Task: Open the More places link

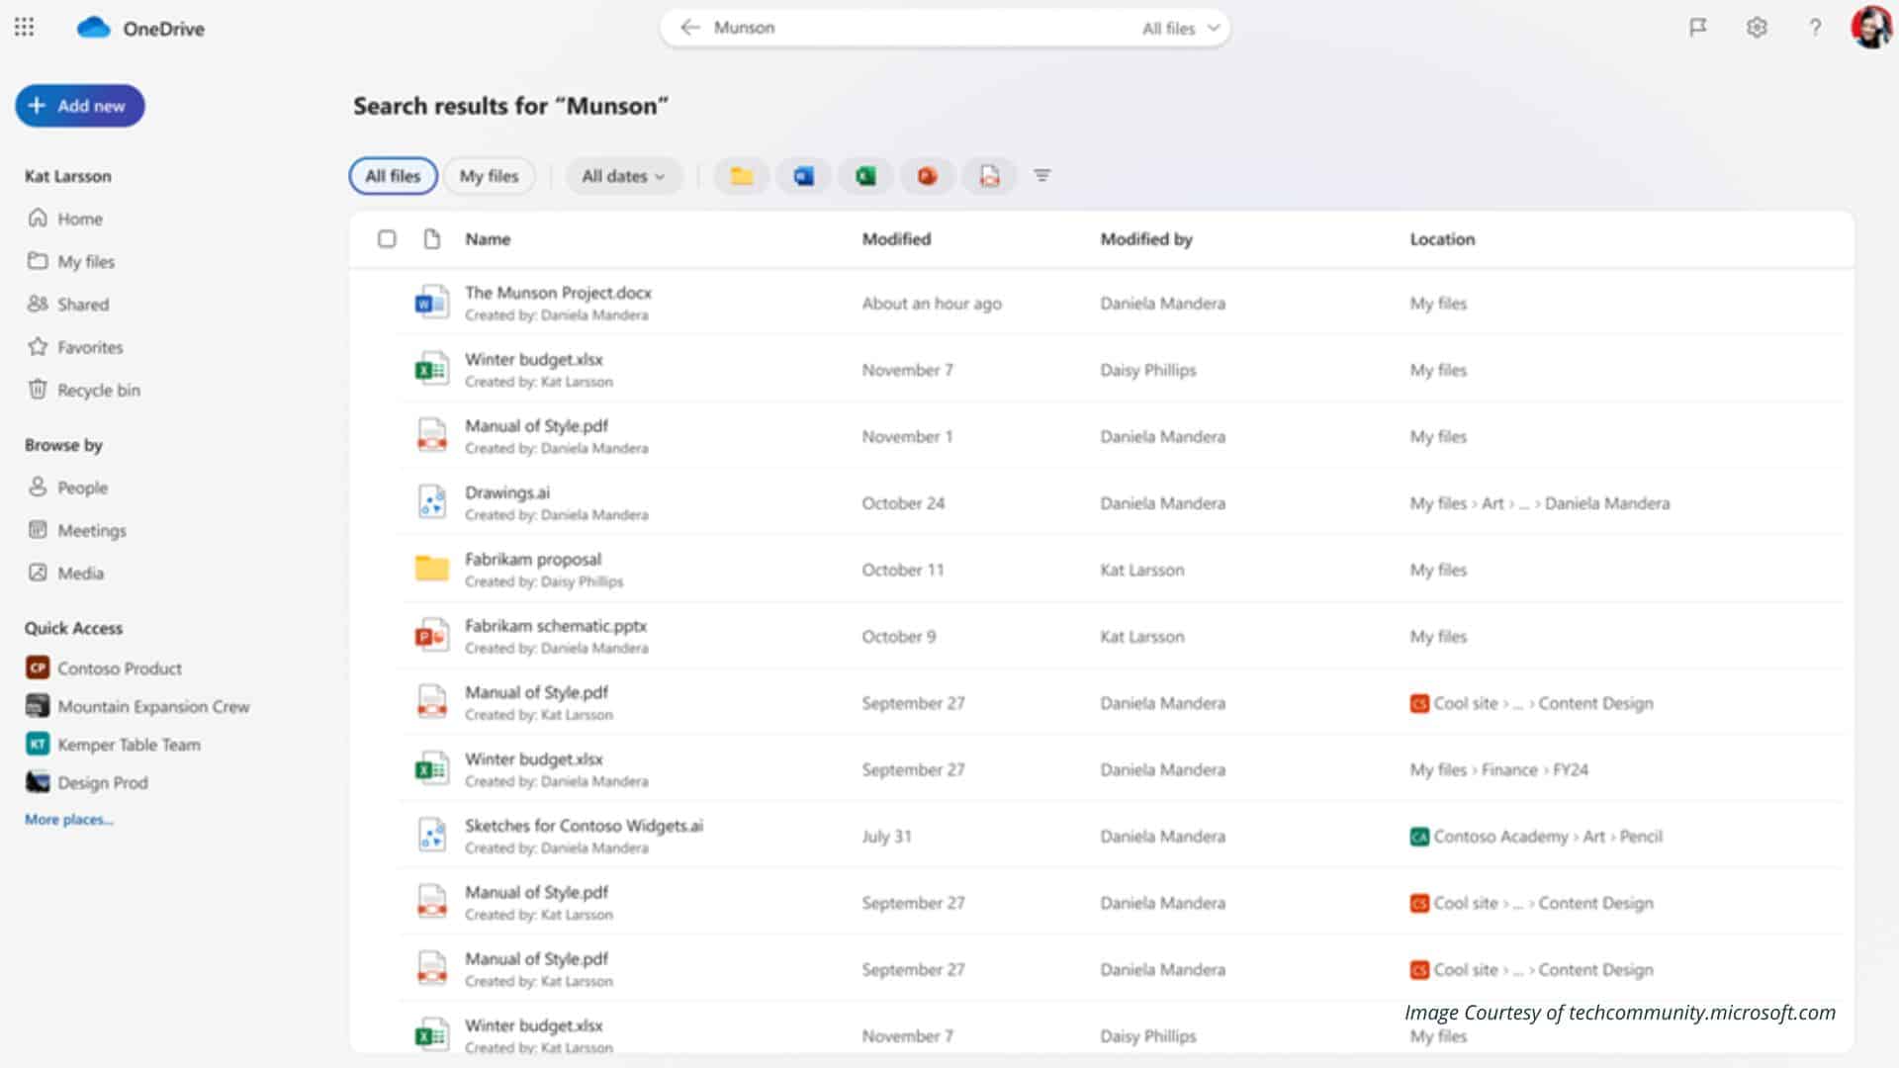Action: point(69,820)
